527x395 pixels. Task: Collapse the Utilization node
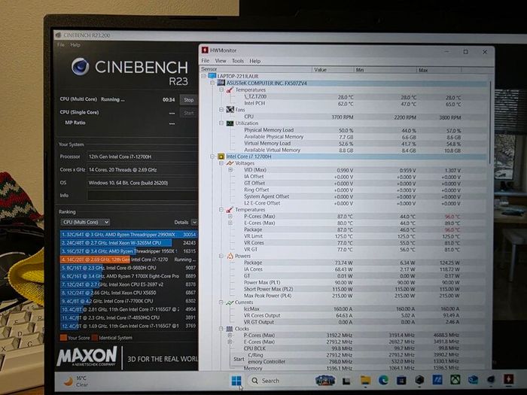coord(221,123)
